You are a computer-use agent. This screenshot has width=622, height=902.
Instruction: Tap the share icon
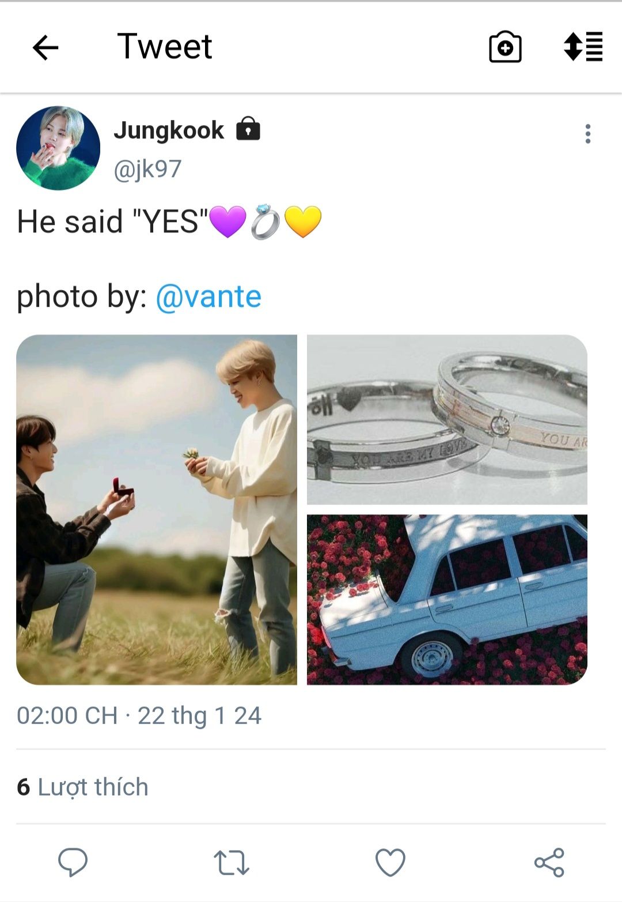pyautogui.click(x=549, y=863)
